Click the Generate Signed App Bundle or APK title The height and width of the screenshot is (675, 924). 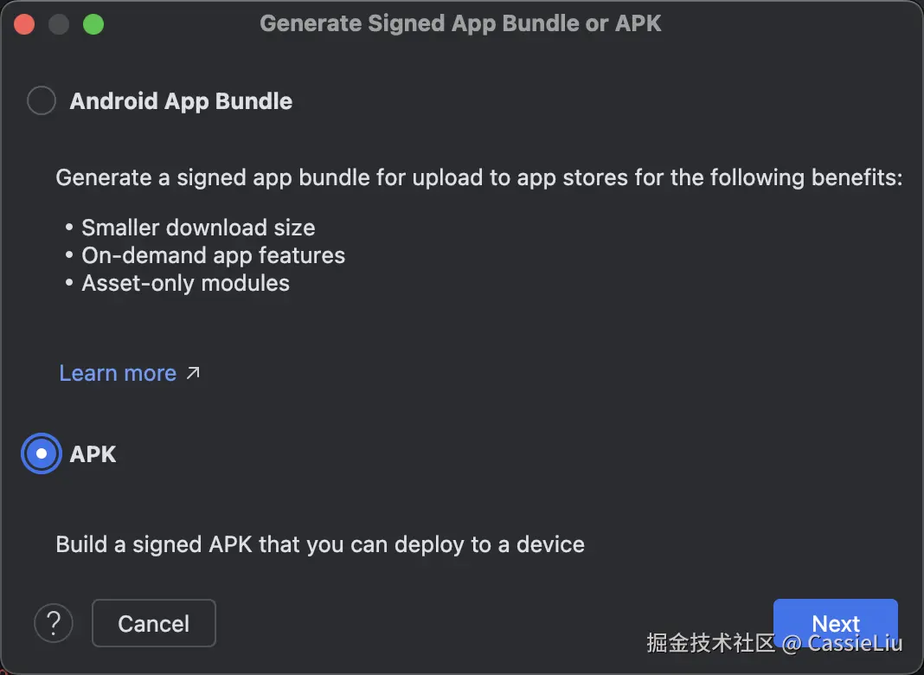[x=460, y=23]
